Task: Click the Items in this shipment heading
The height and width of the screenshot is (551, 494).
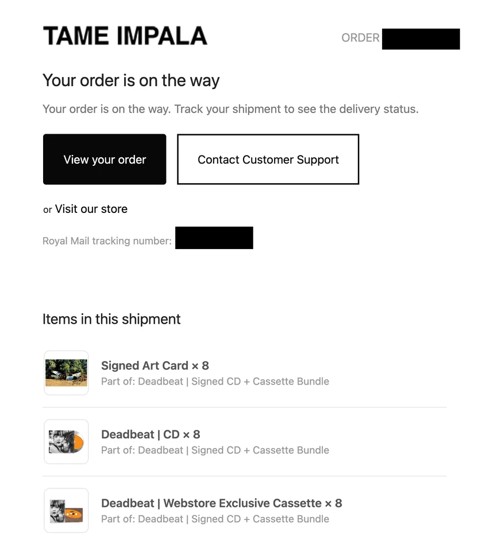Action: (x=111, y=319)
